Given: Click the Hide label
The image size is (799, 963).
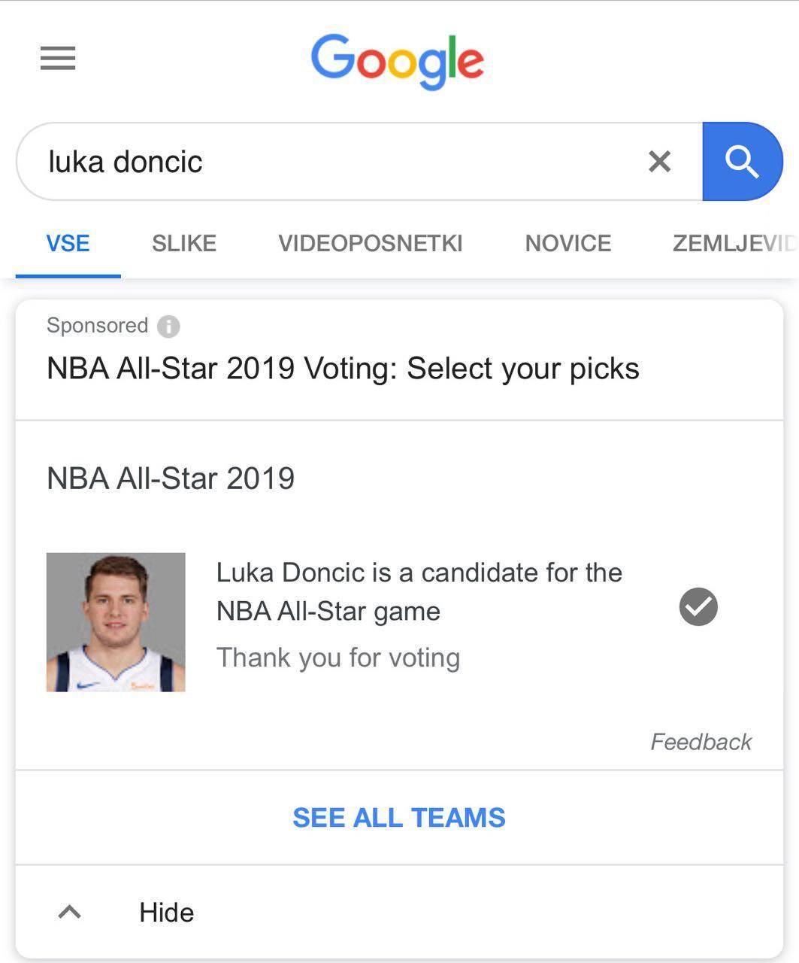Looking at the screenshot, I should [166, 913].
